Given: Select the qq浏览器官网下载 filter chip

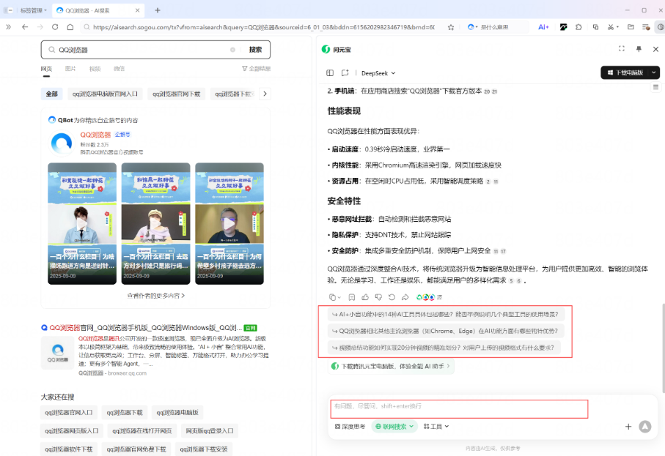Looking at the screenshot, I should point(176,94).
